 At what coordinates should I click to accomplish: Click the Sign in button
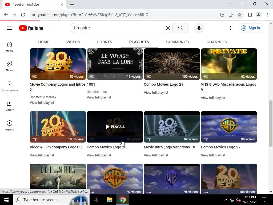[251, 28]
